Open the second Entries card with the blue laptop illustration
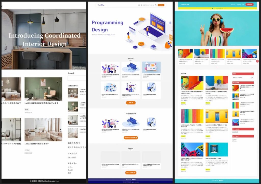Viewport: 261px width, 184px height. [x=131, y=71]
